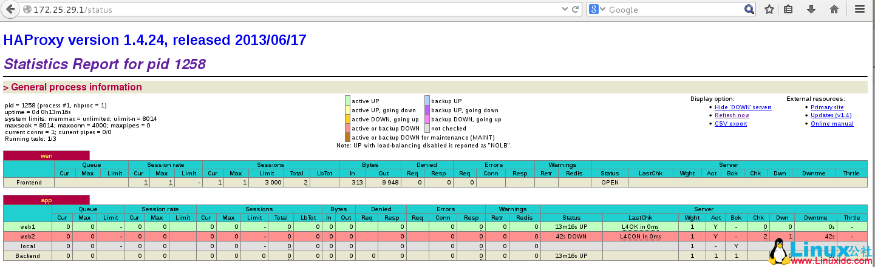Screen dimensions: 875x267
Task: Click the orange 'active DOWN, going up' swatch
Action: (347, 119)
